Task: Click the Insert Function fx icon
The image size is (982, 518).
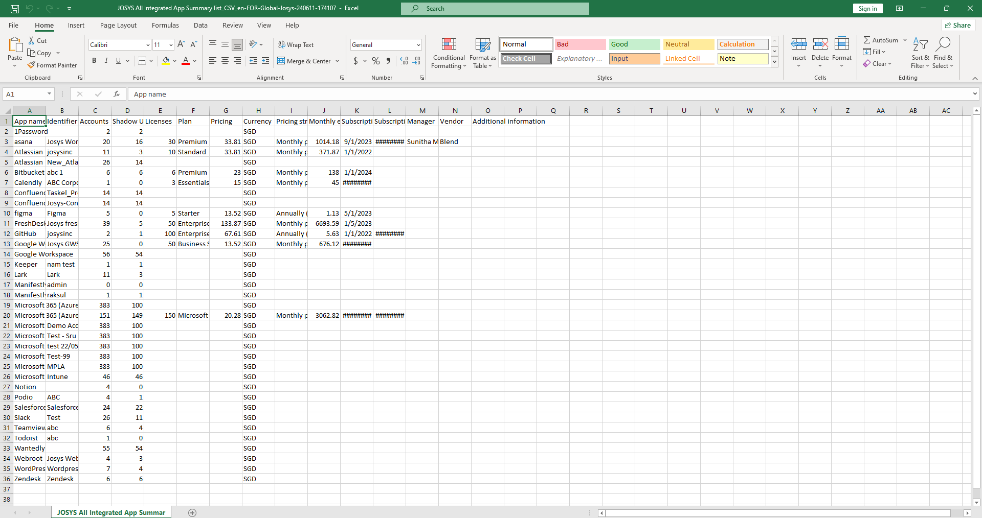Action: click(x=117, y=94)
